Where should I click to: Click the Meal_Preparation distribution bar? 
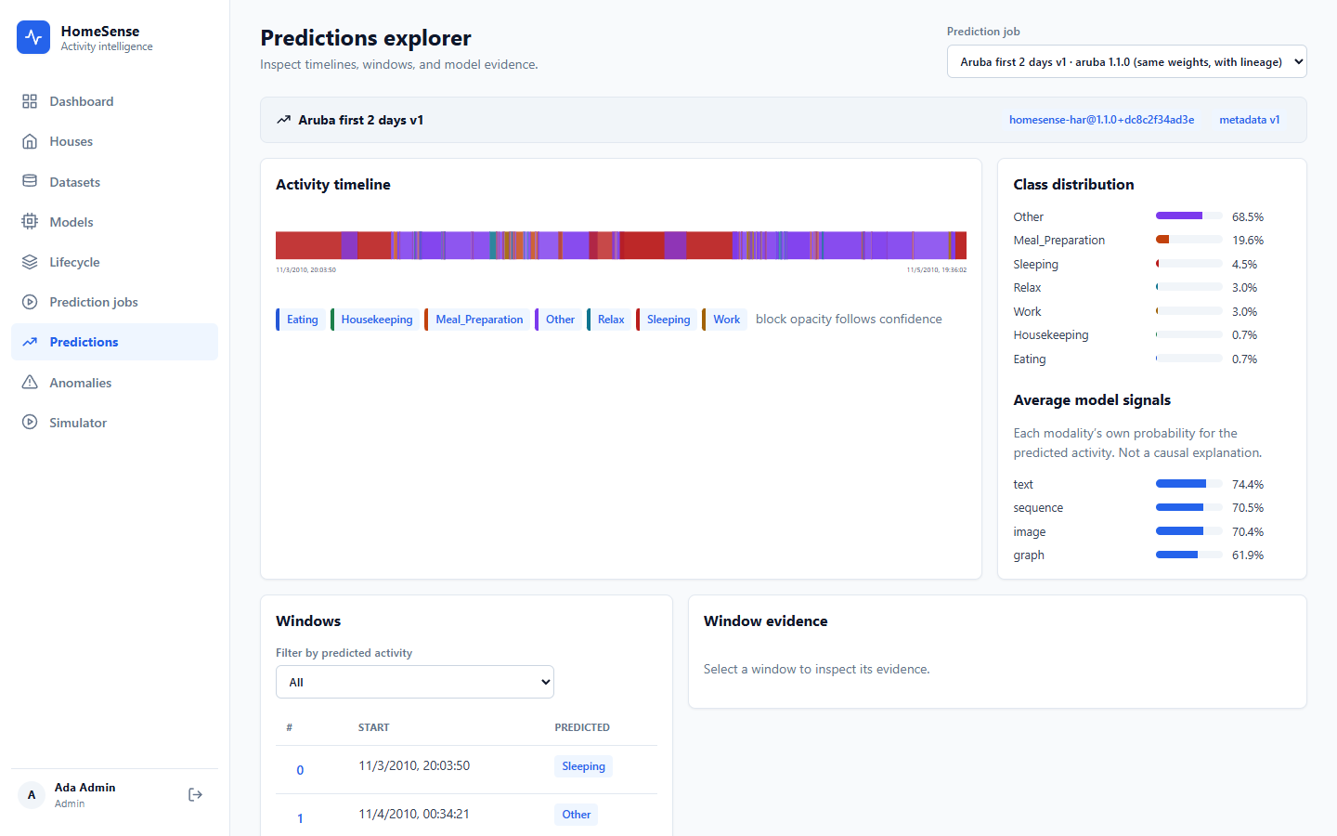tap(1189, 240)
